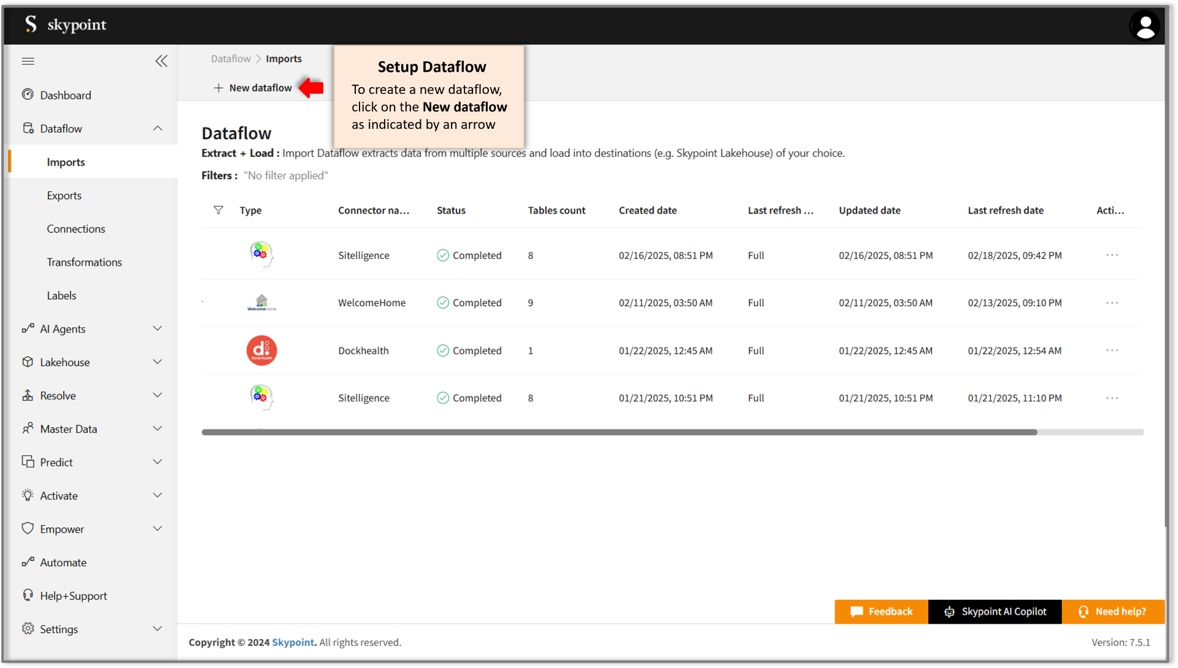The image size is (1178, 668).
Task: Click the Type column header
Action: pyautogui.click(x=250, y=210)
